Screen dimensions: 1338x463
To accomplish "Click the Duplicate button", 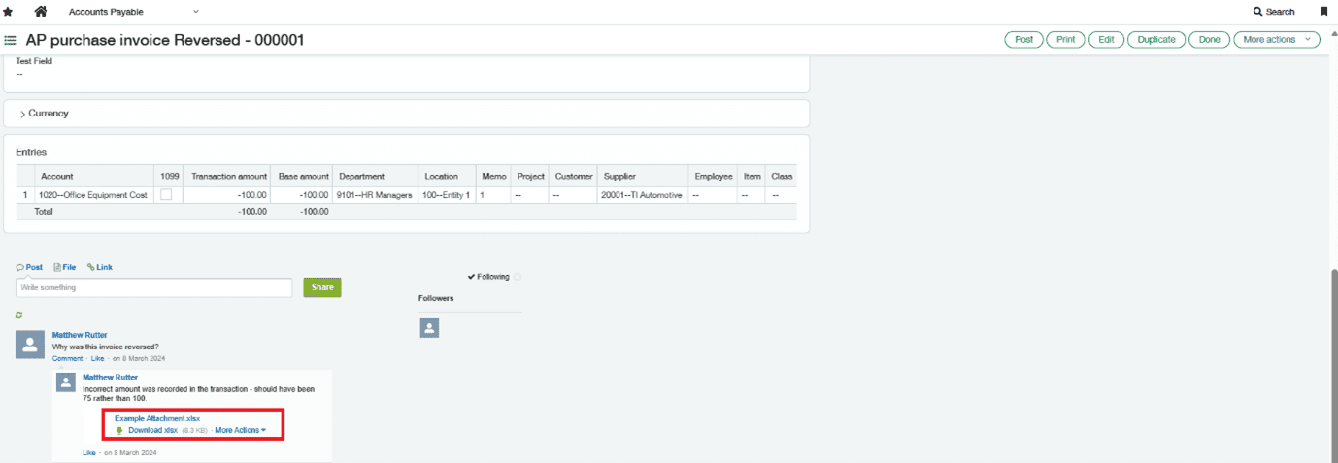I will (x=1156, y=40).
